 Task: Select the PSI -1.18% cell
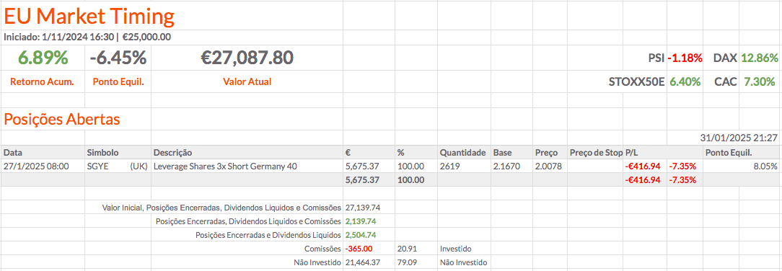pyautogui.click(x=675, y=58)
